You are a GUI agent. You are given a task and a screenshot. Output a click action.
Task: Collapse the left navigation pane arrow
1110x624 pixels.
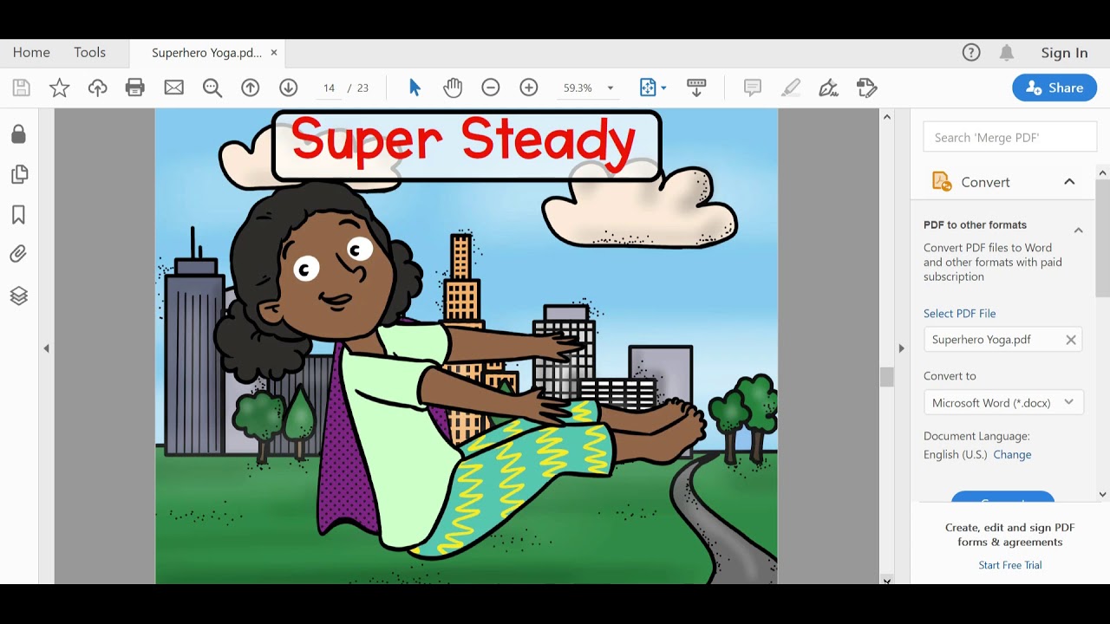(x=47, y=348)
